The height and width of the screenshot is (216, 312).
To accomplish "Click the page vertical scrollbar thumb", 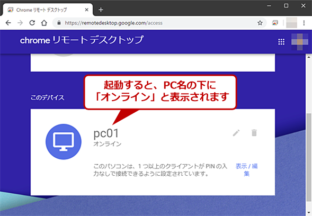I will tap(309, 157).
